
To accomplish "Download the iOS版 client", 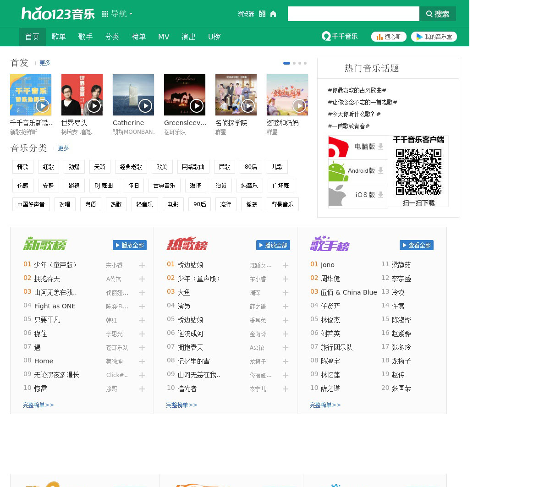I will coord(358,195).
